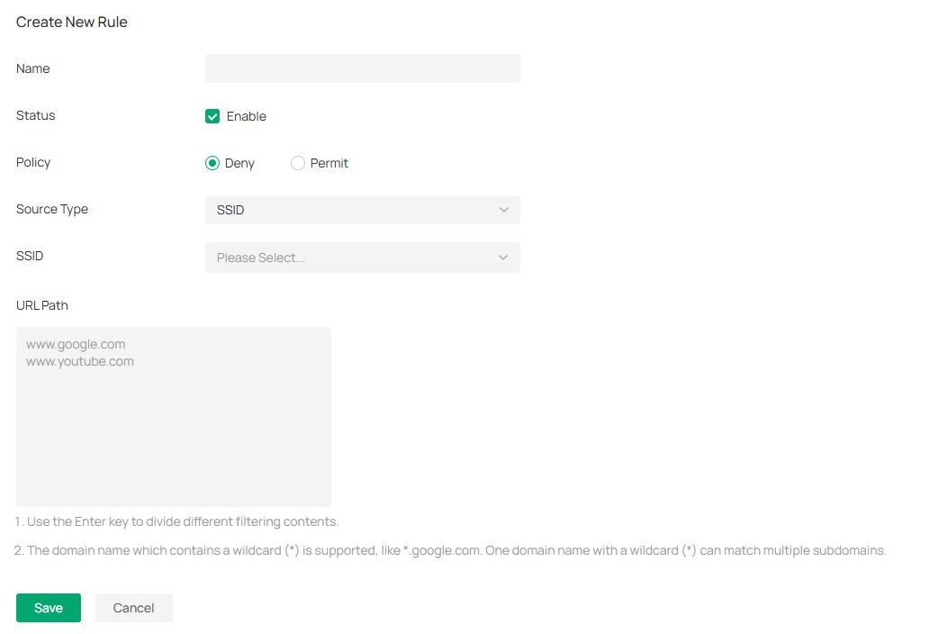Click the Name input field
The image size is (929, 634).
[363, 68]
